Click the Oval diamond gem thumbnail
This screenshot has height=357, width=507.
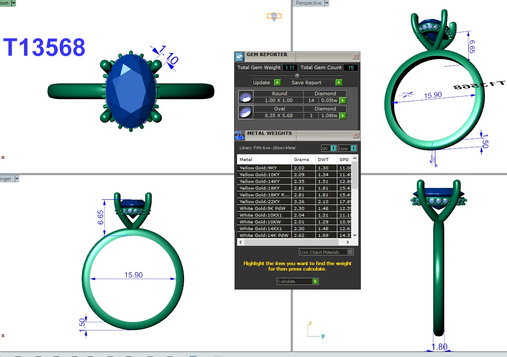coord(245,112)
